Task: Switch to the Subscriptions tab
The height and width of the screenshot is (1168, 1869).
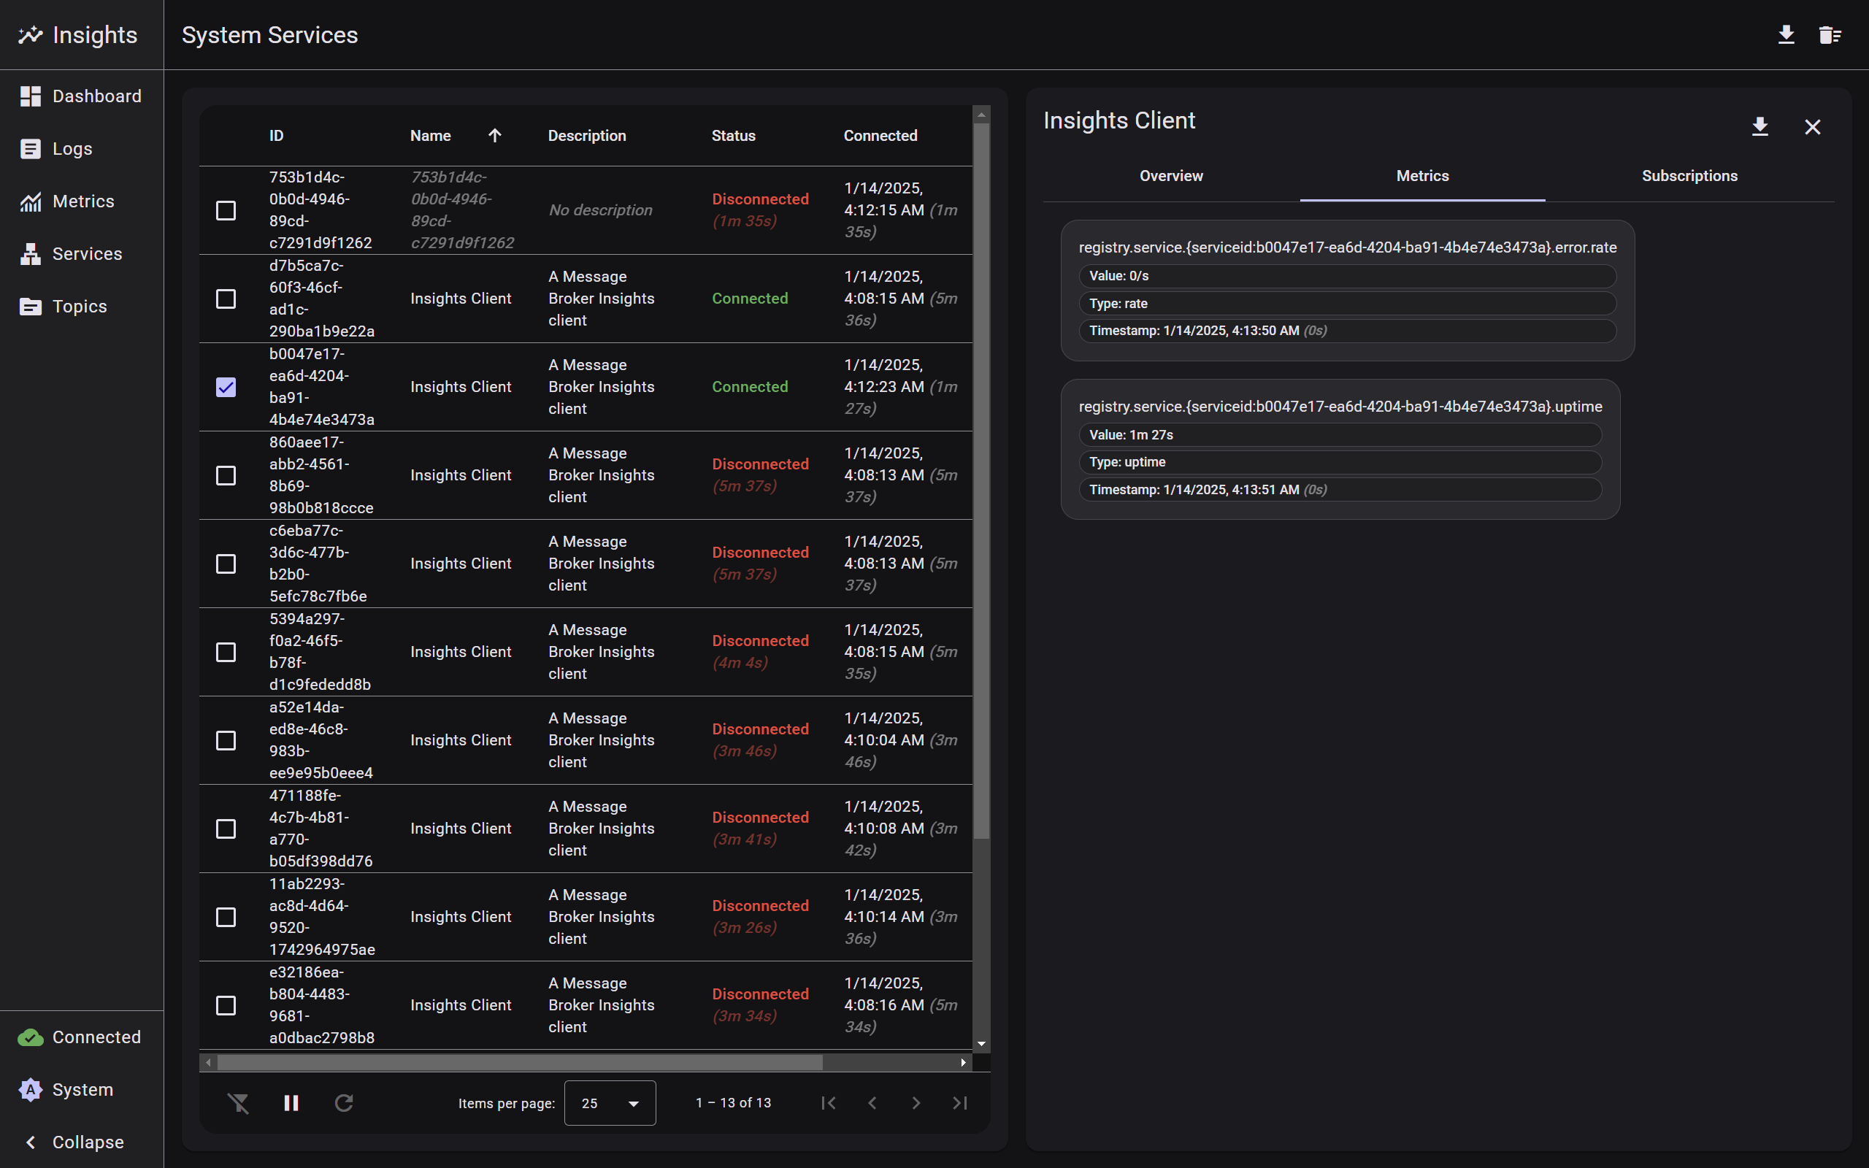Action: (1689, 176)
